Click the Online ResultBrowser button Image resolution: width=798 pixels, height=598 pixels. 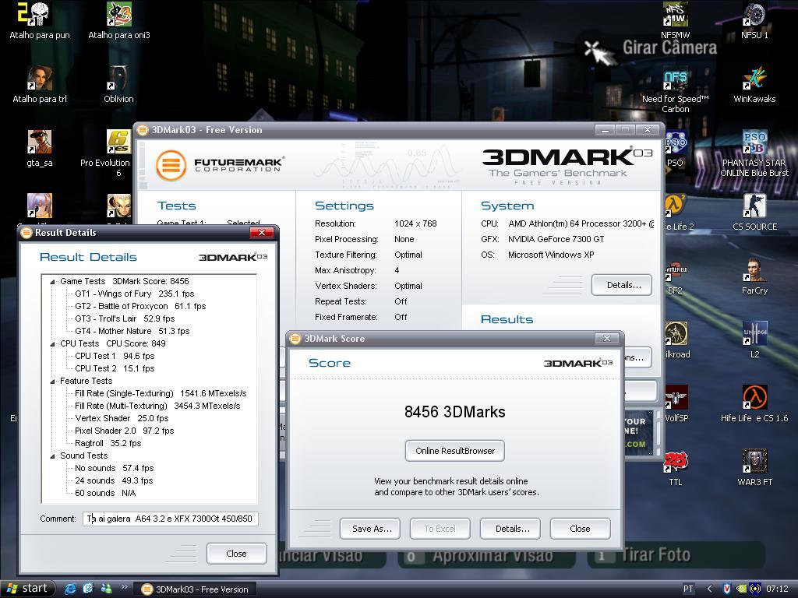tap(455, 451)
